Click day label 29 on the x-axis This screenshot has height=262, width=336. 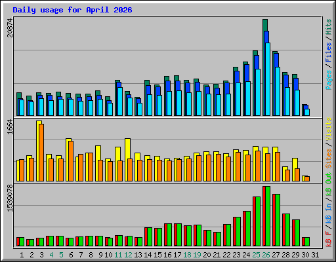295,255
